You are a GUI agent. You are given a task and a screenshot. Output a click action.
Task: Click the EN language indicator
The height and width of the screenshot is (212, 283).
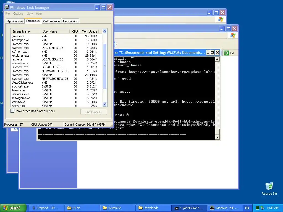coord(247,208)
